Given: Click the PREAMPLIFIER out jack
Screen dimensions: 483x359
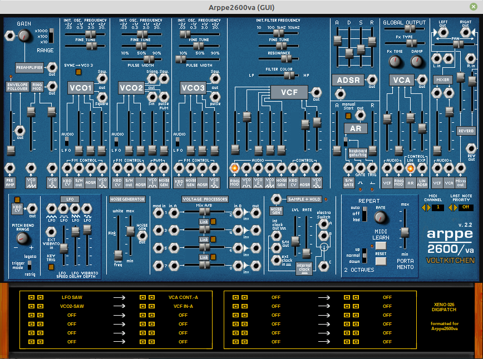Looking at the screenshot, I should (52, 67).
